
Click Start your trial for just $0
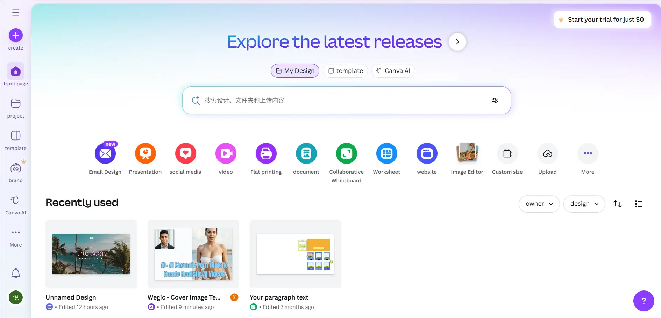pyautogui.click(x=602, y=20)
